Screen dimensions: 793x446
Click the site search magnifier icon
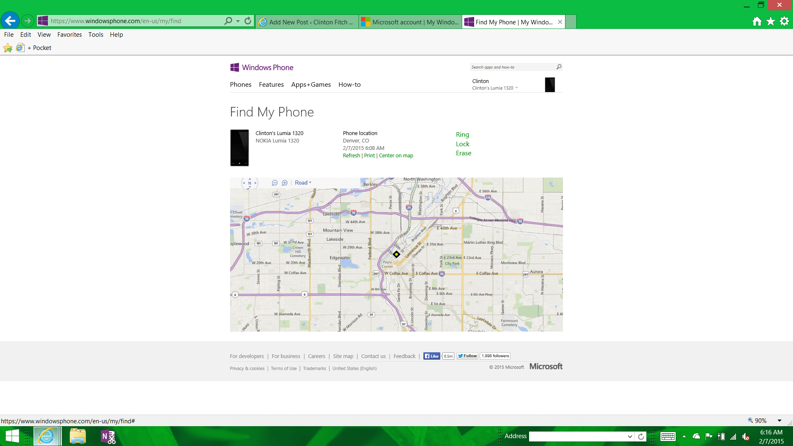pyautogui.click(x=559, y=67)
